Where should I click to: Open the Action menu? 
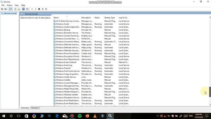[10, 5]
